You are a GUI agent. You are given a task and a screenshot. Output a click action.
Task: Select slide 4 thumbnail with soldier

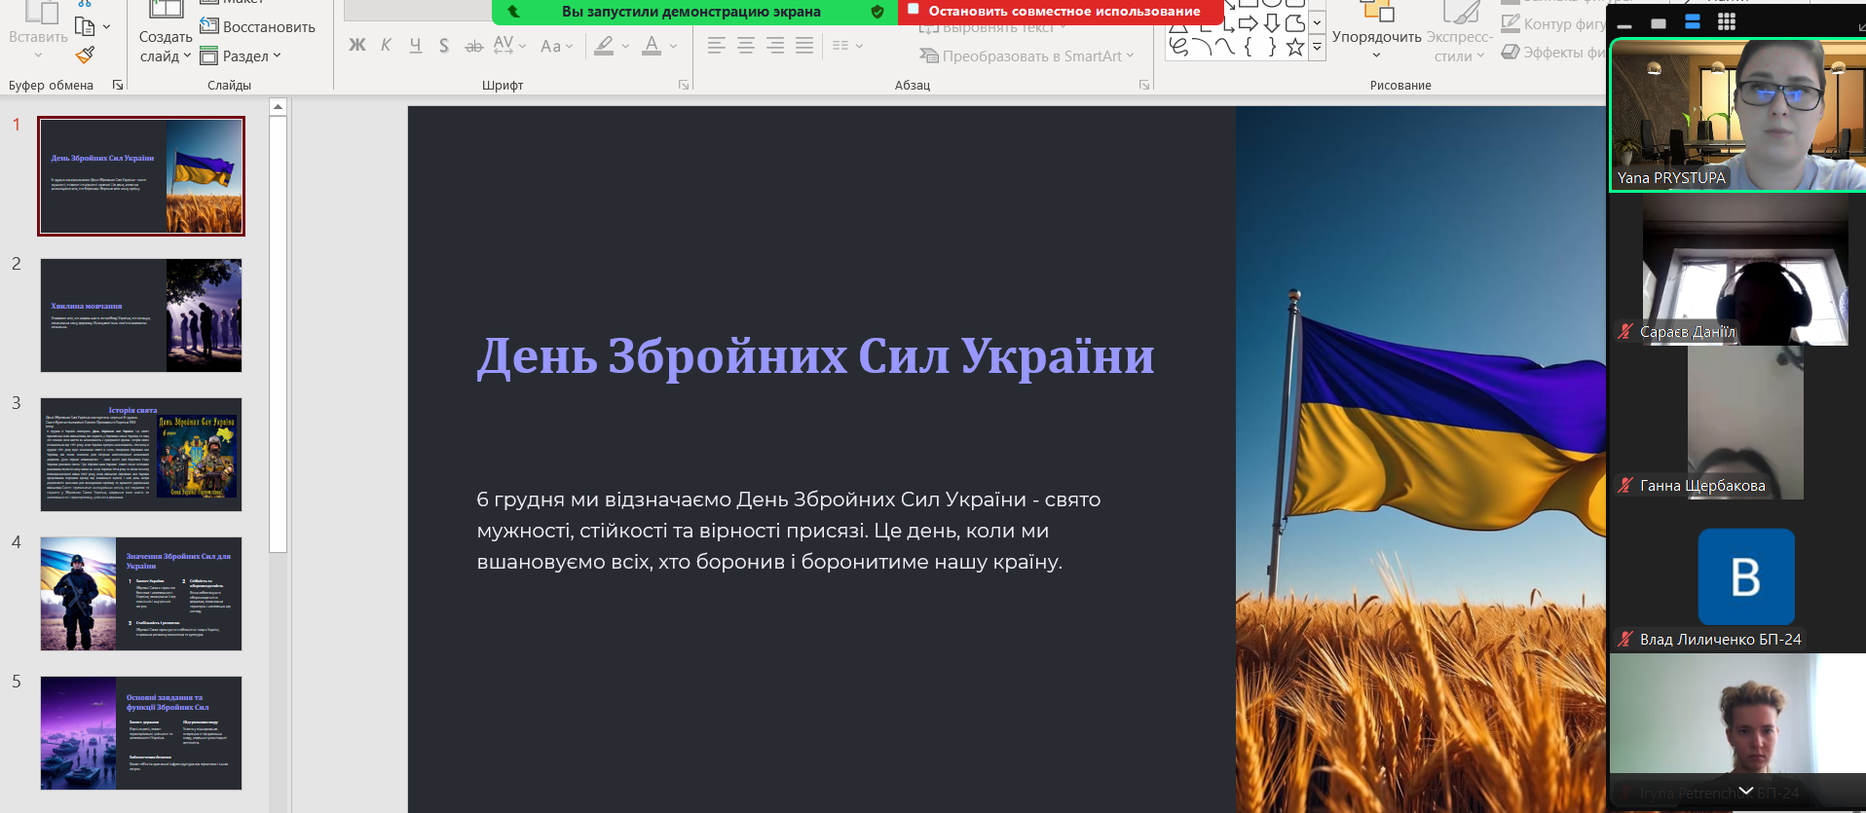(141, 594)
